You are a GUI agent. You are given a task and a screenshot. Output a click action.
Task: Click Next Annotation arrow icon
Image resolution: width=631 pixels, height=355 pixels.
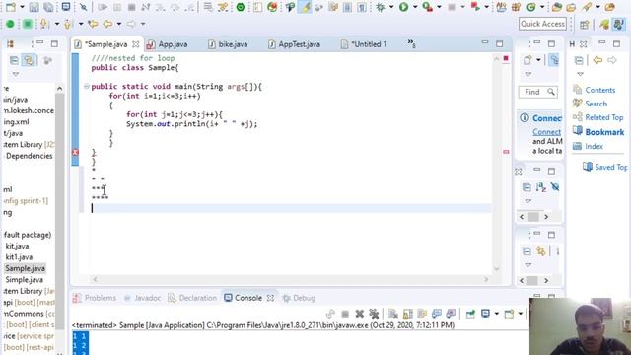pos(43,24)
